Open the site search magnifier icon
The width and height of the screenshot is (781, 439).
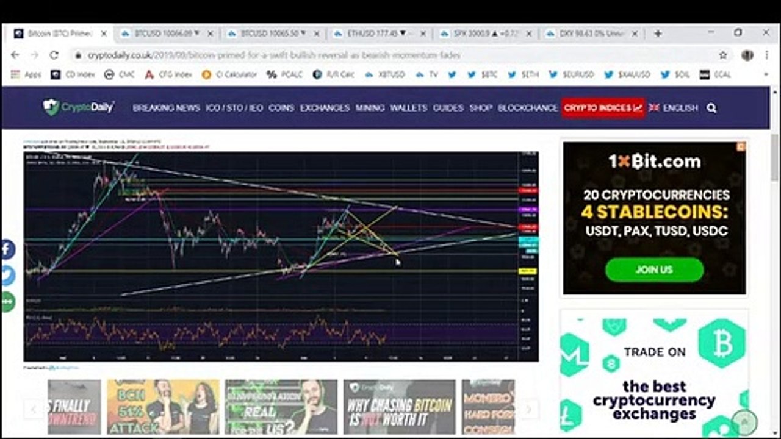711,108
